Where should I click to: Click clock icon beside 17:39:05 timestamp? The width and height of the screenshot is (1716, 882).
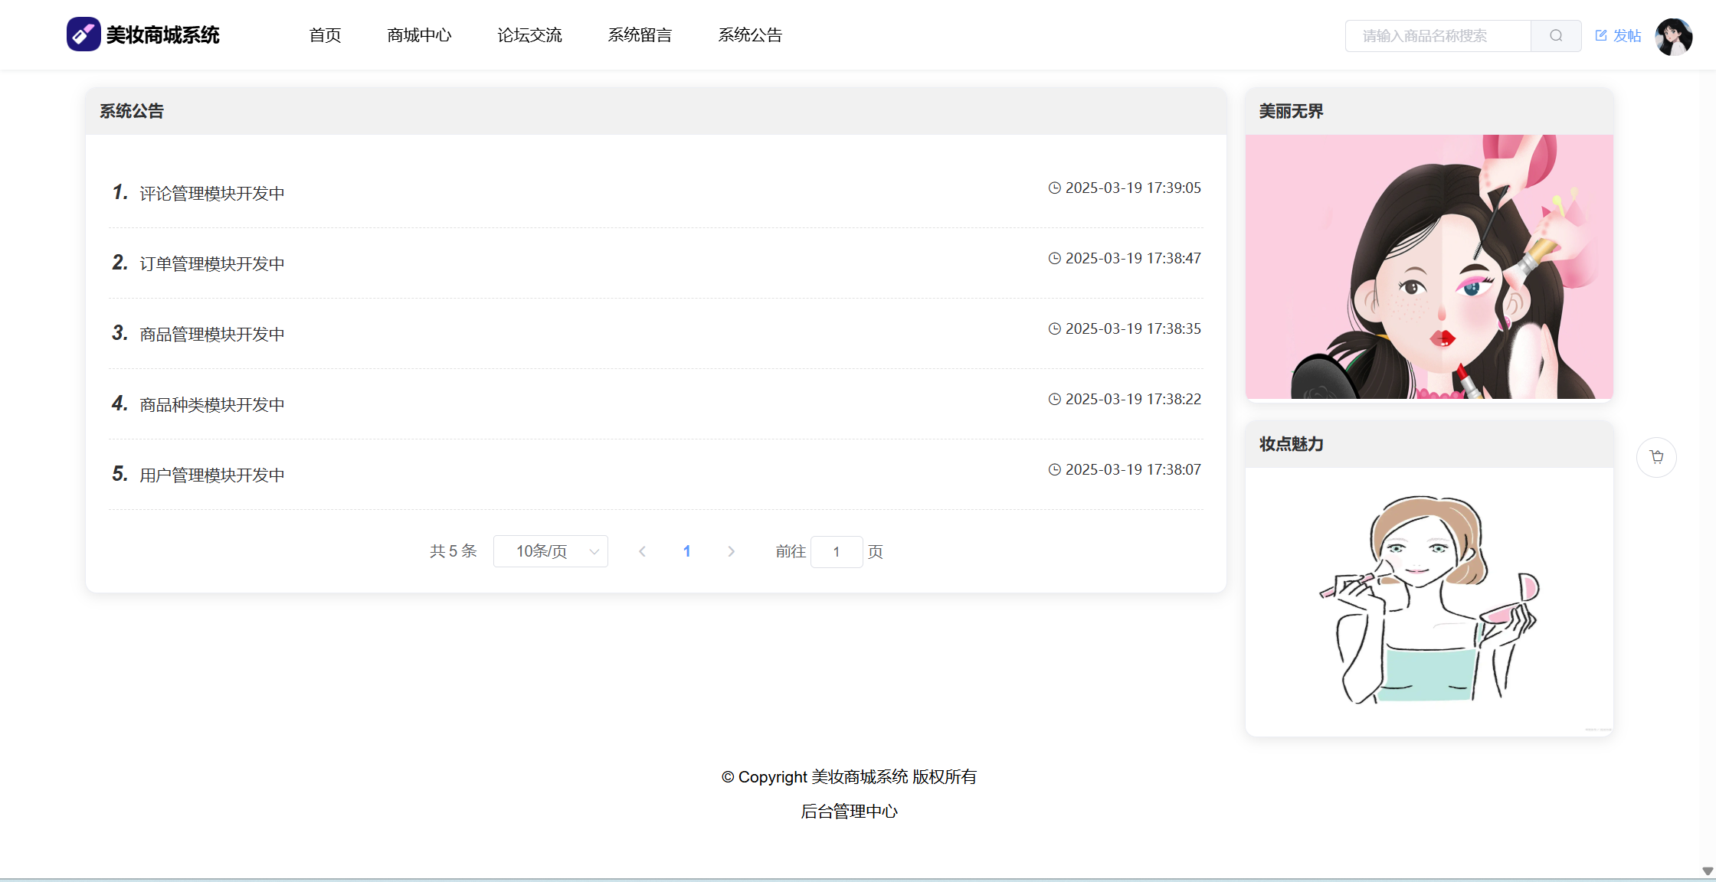[1055, 188]
